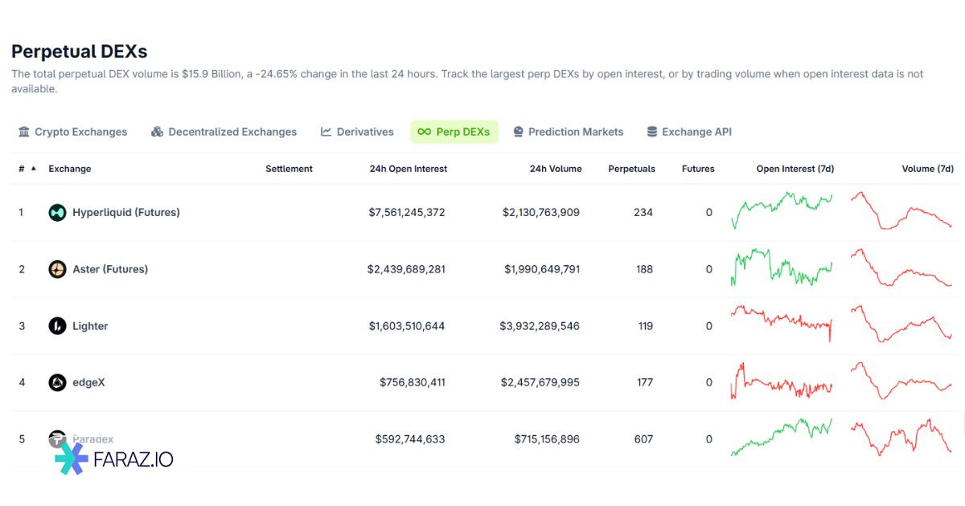This screenshot has width=965, height=506.
Task: Open Hyperliquid (Futures) exchange page
Action: click(x=126, y=213)
